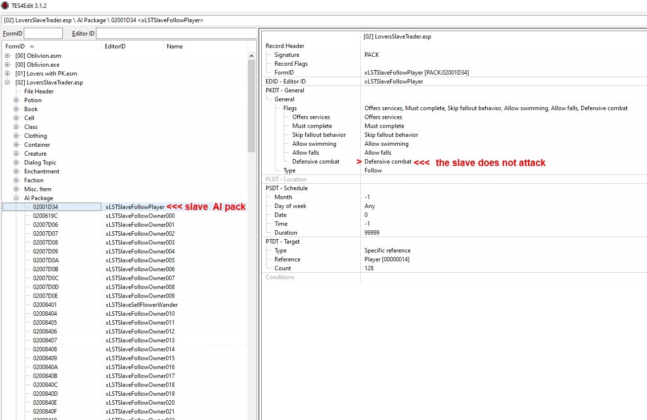
Task: Expand the Container group
Action: (x=16, y=145)
